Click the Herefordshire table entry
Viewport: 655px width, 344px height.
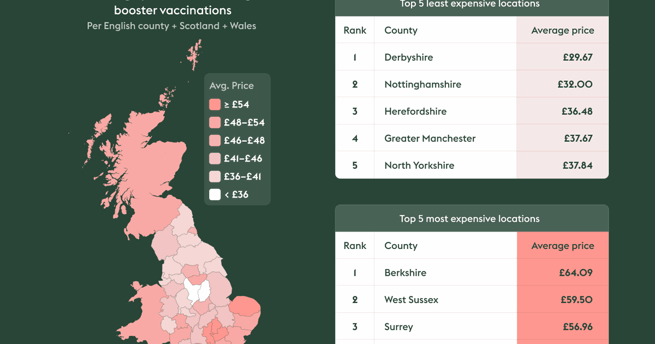415,111
